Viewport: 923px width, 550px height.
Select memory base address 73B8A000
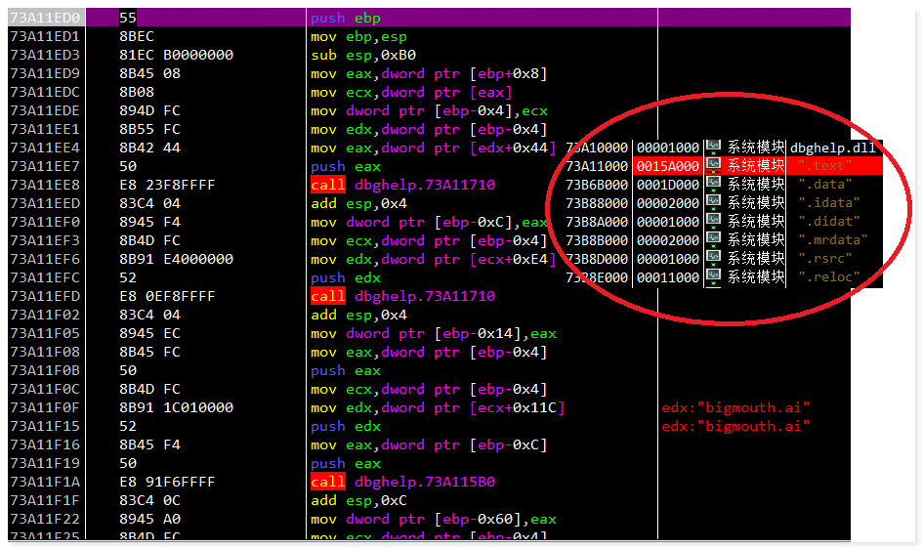click(x=597, y=222)
